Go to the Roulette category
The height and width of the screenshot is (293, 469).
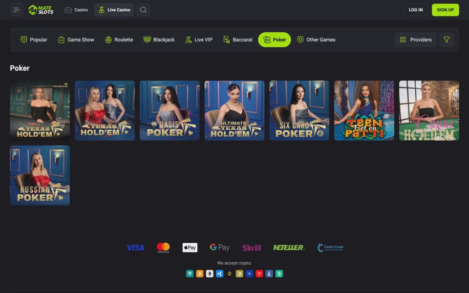pos(119,40)
